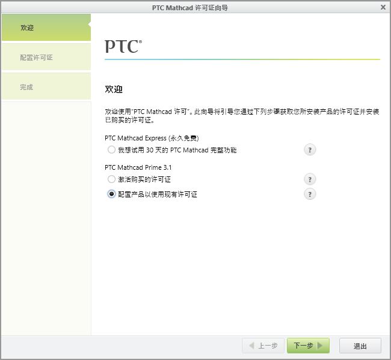Click the 下一步 button
This screenshot has width=391, height=360.
pos(308,346)
